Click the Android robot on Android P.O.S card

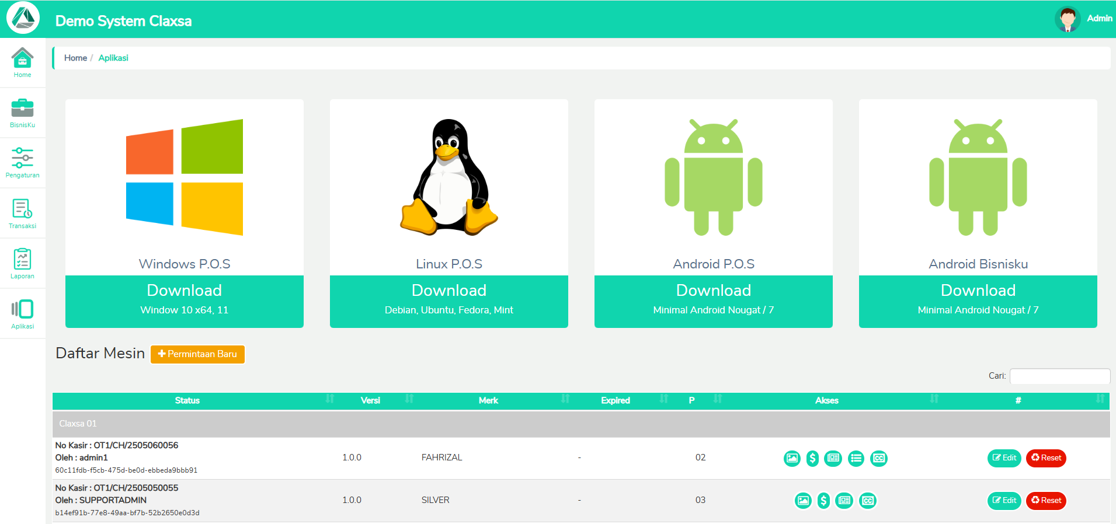714,177
